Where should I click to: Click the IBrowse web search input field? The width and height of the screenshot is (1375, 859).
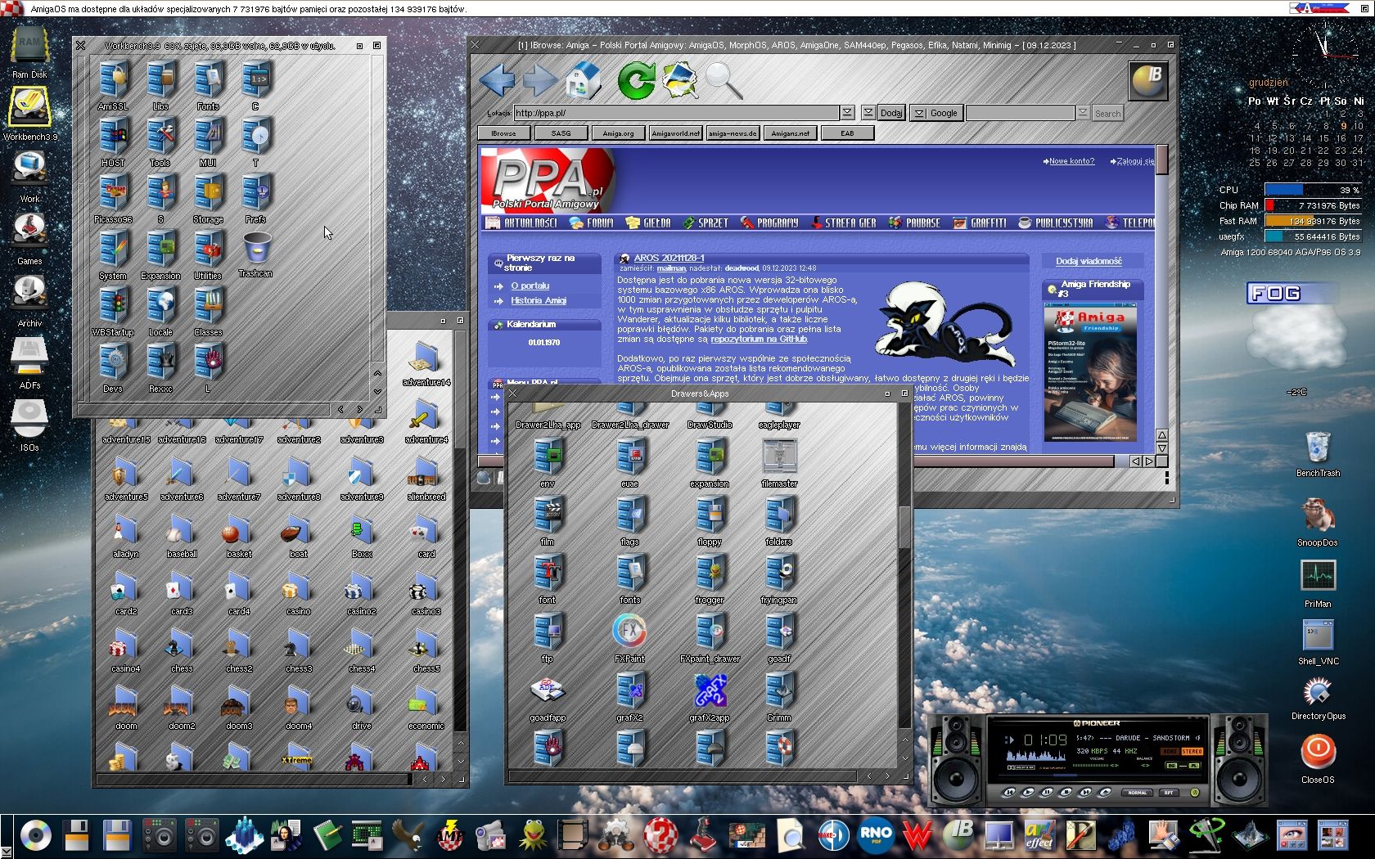click(x=1021, y=113)
